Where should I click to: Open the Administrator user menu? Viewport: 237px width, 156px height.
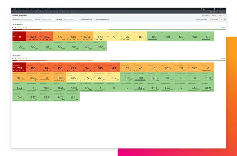[207, 9]
